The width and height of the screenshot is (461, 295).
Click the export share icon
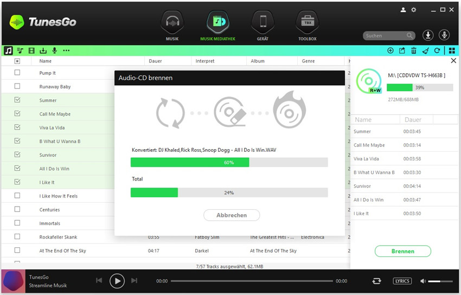pyautogui.click(x=402, y=50)
